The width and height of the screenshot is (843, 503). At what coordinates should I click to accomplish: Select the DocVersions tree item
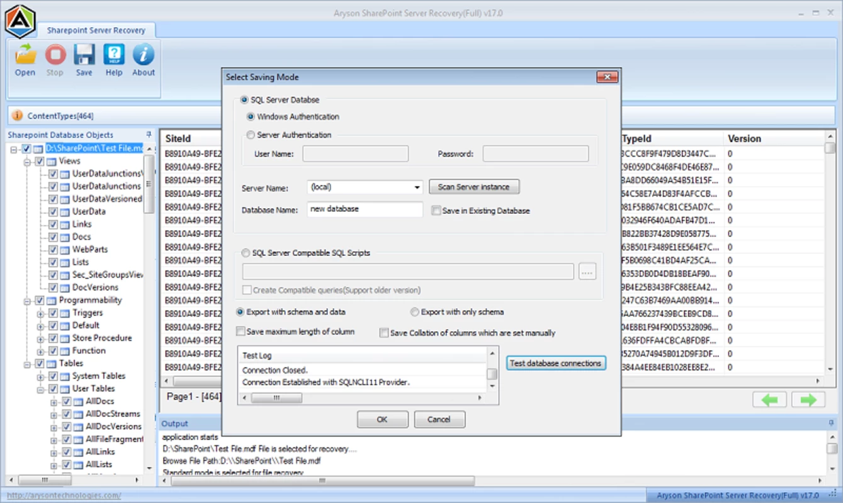point(95,287)
